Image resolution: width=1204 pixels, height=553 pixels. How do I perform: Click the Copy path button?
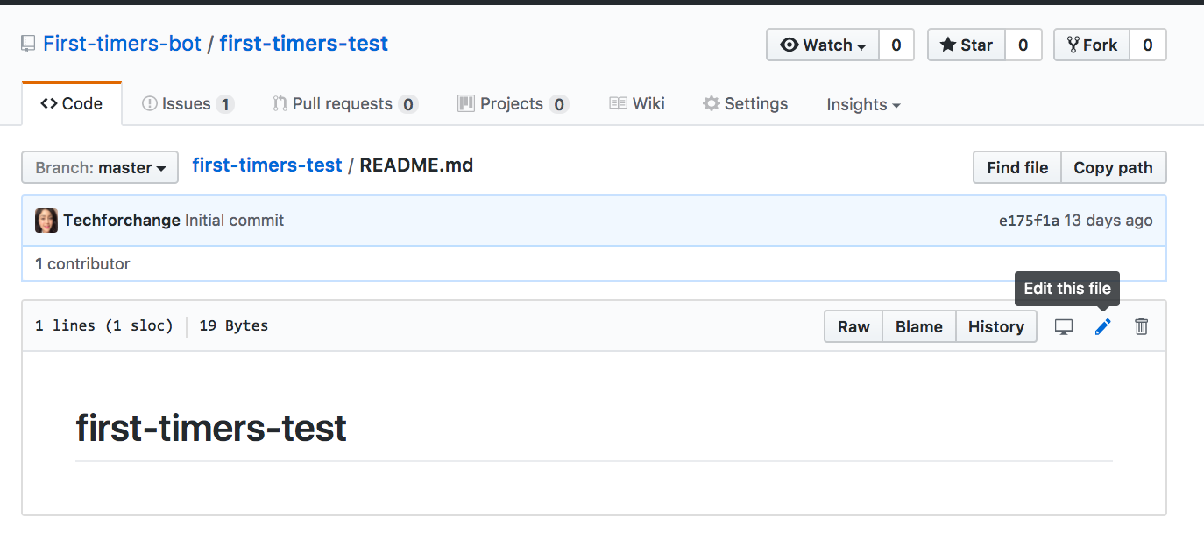[x=1113, y=167]
